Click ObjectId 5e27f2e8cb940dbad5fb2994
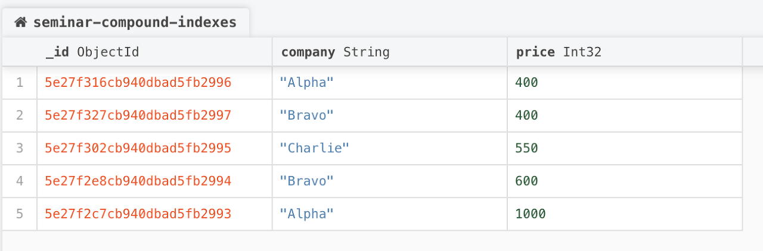The image size is (763, 251). point(138,181)
